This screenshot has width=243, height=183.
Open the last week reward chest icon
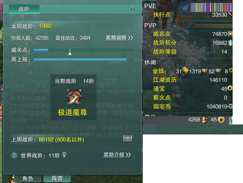pos(127,138)
